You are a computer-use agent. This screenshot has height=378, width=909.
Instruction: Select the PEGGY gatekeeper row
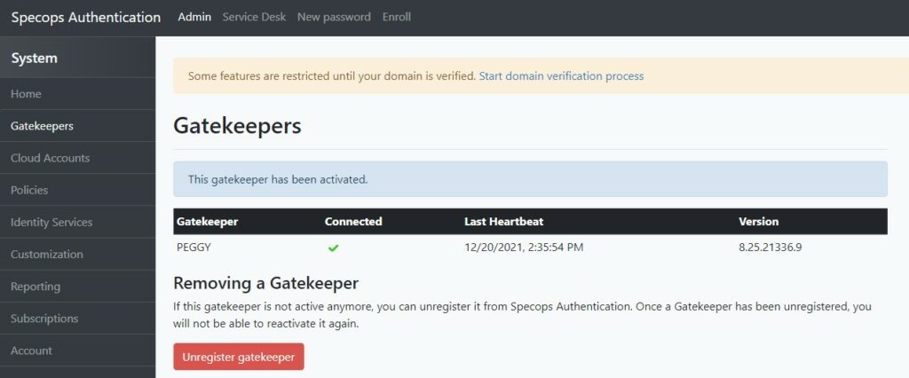530,248
